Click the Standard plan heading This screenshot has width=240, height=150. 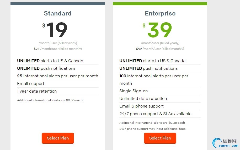pyautogui.click(x=57, y=13)
